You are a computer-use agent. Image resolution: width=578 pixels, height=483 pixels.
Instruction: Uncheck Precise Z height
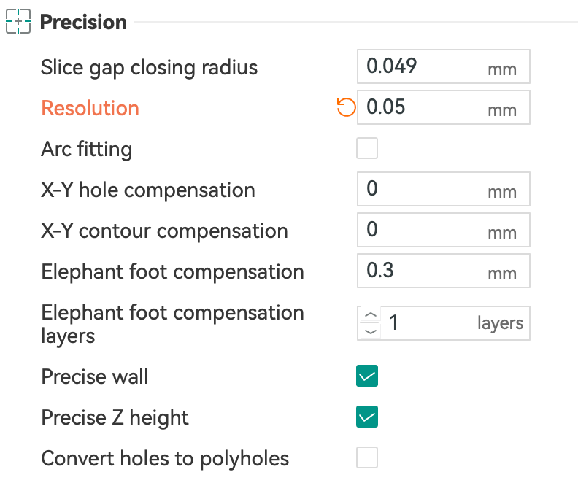(x=367, y=417)
